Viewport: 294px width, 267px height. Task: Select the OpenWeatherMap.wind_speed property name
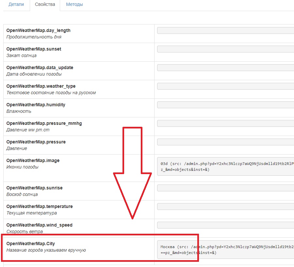pyautogui.click(x=40, y=225)
